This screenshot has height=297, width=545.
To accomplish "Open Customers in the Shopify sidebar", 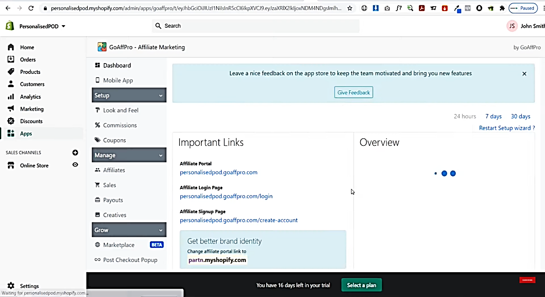I will pyautogui.click(x=32, y=84).
